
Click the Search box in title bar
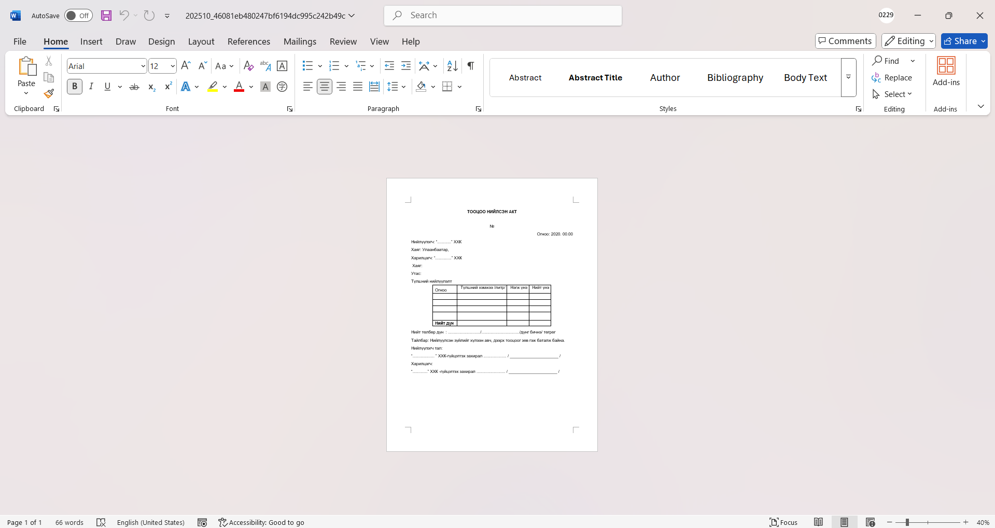(503, 16)
